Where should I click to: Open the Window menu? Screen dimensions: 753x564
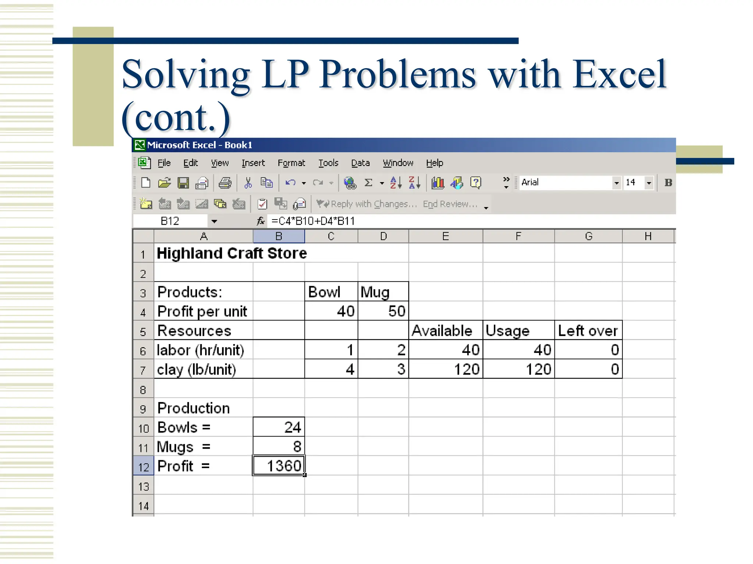[x=398, y=163]
